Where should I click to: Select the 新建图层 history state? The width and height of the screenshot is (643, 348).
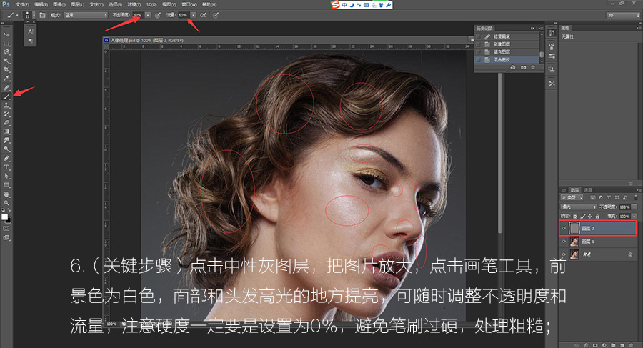pos(508,44)
